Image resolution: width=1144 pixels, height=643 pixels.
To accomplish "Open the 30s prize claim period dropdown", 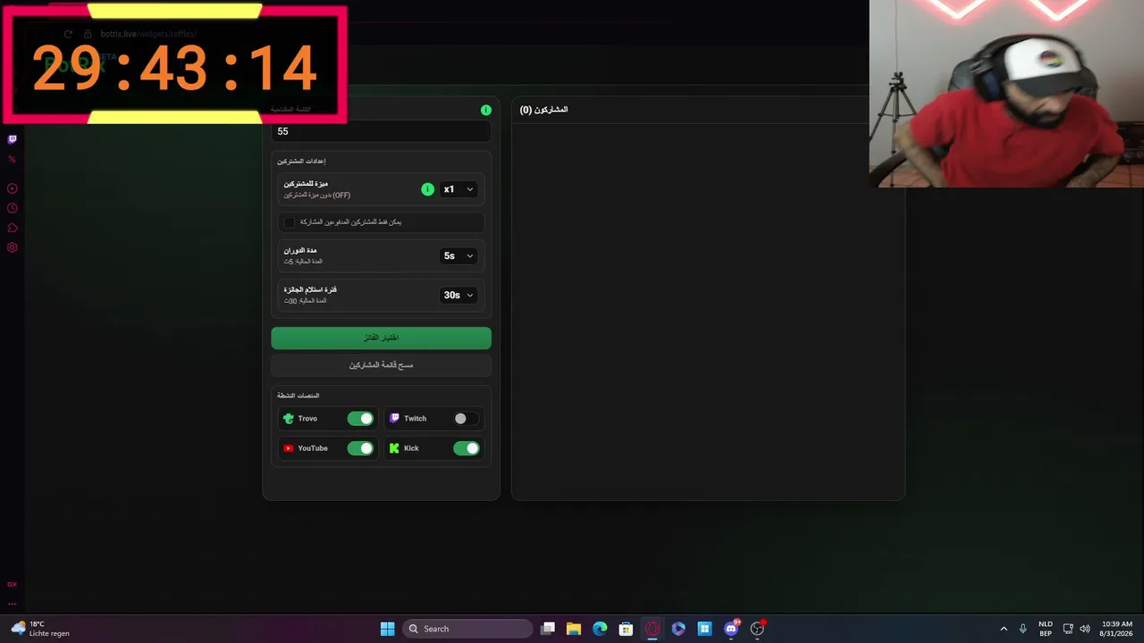I will 458,295.
